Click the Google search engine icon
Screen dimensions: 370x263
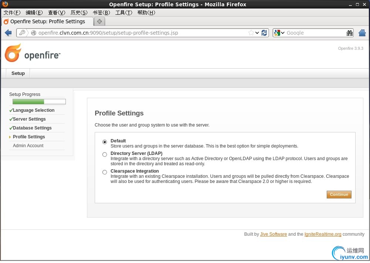tap(277, 33)
